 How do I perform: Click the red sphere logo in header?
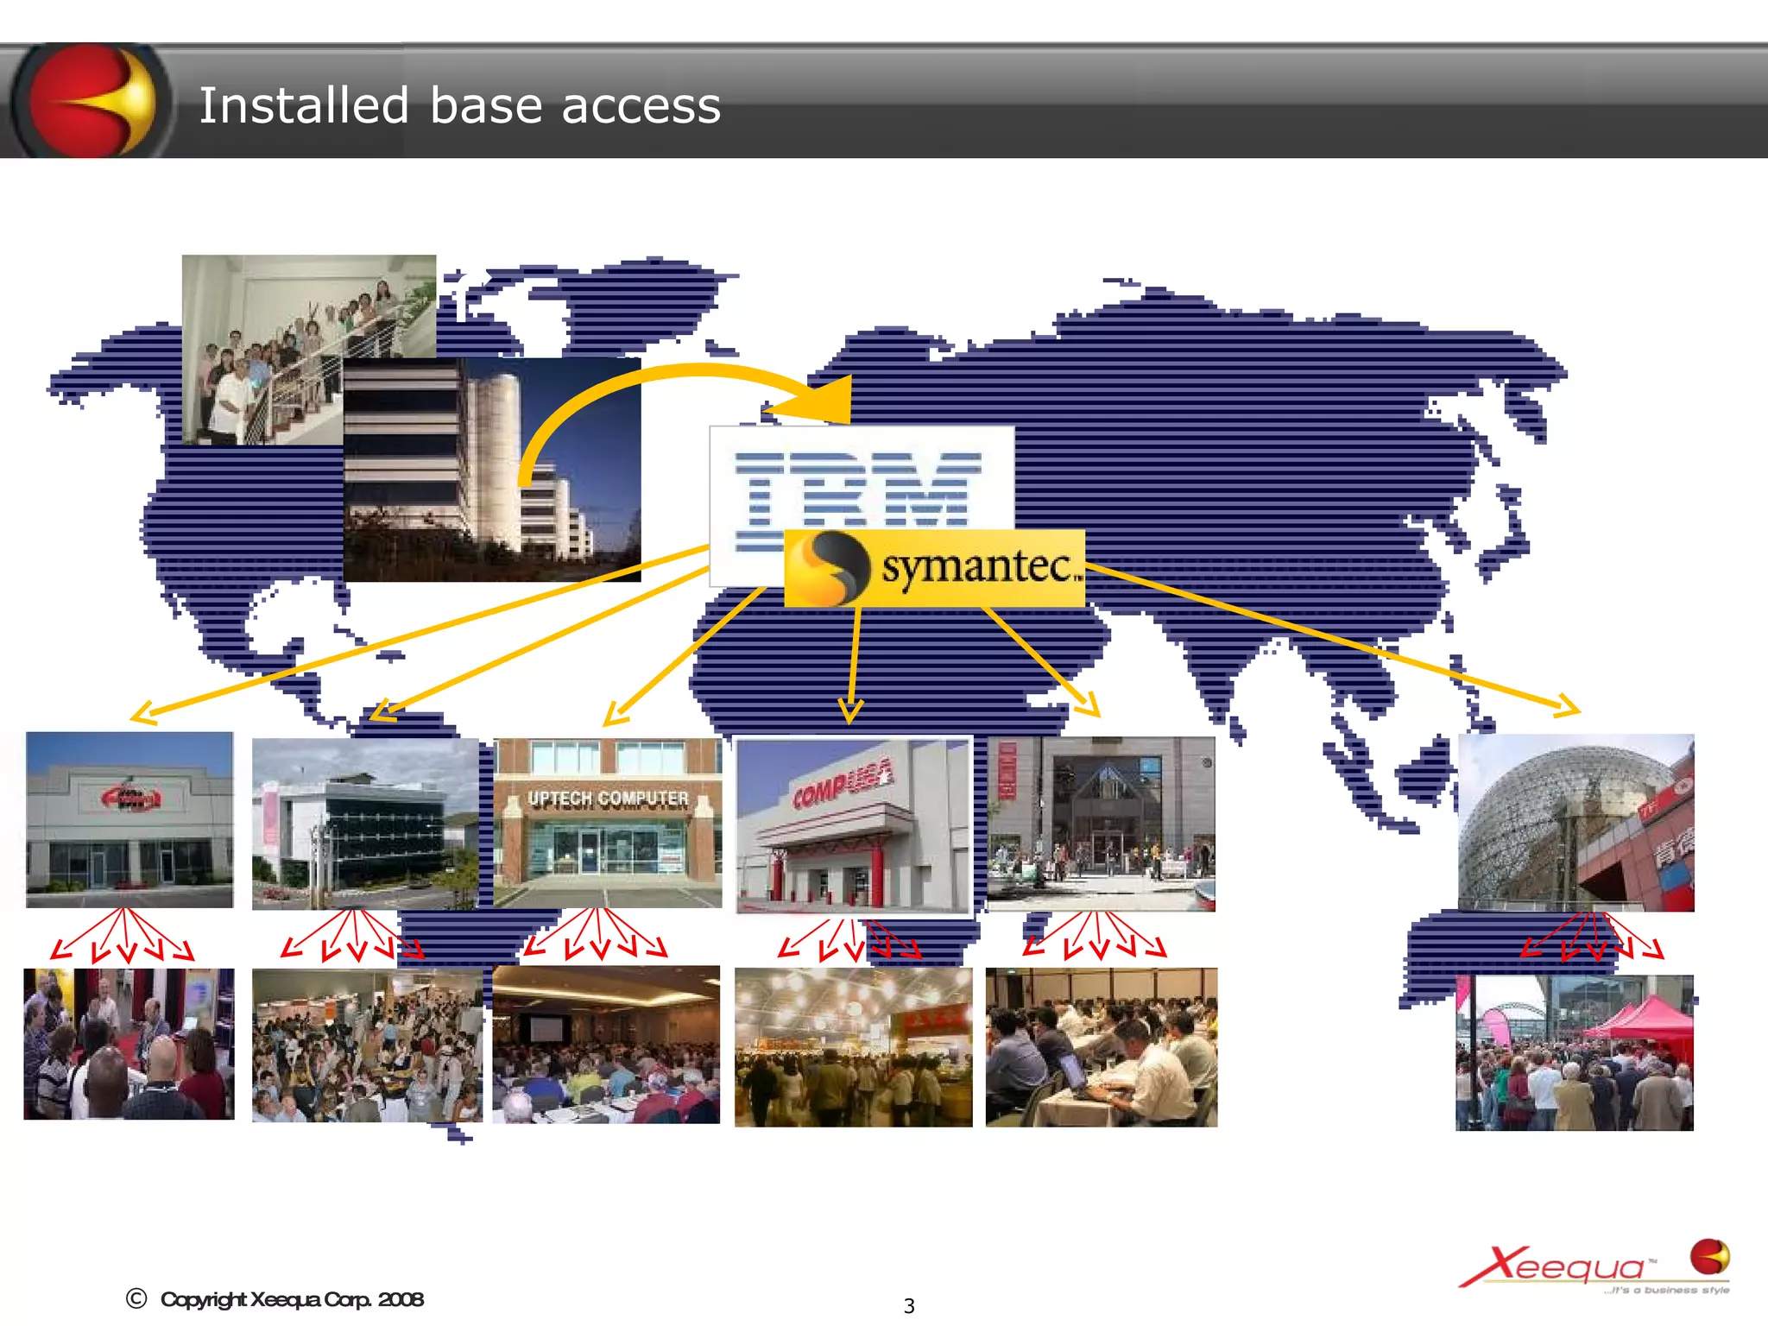pos(91,101)
